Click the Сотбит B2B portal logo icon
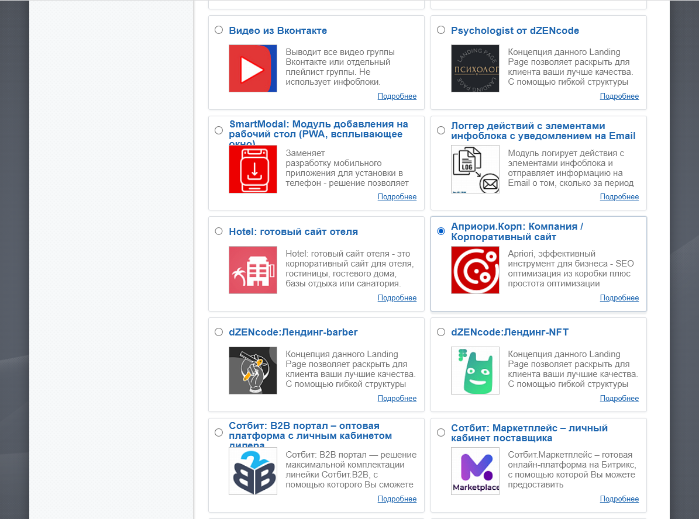Viewport: 699px width, 519px height. [x=253, y=471]
